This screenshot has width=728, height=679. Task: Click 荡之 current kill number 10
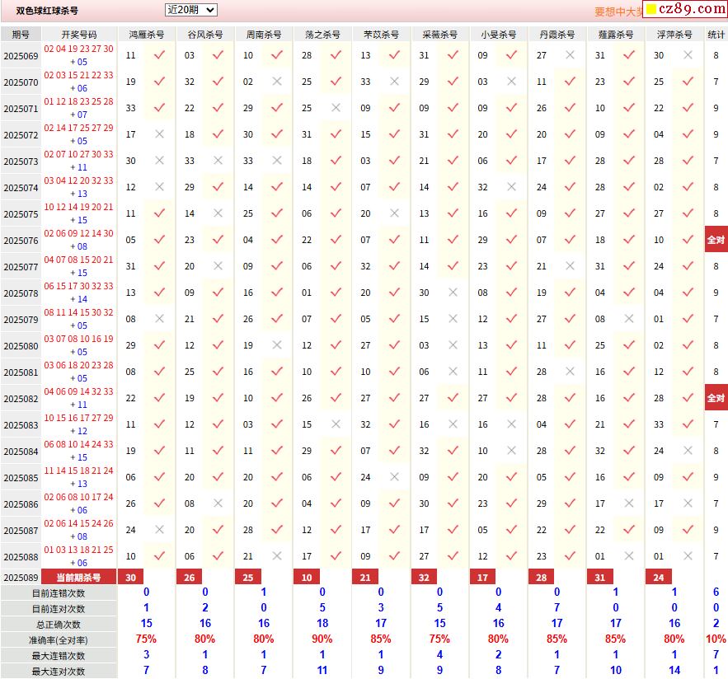(307, 578)
